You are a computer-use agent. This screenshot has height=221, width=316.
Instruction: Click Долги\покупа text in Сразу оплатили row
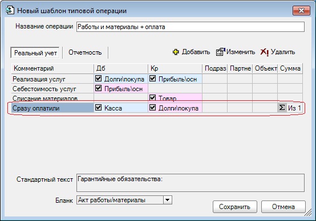click(x=179, y=108)
